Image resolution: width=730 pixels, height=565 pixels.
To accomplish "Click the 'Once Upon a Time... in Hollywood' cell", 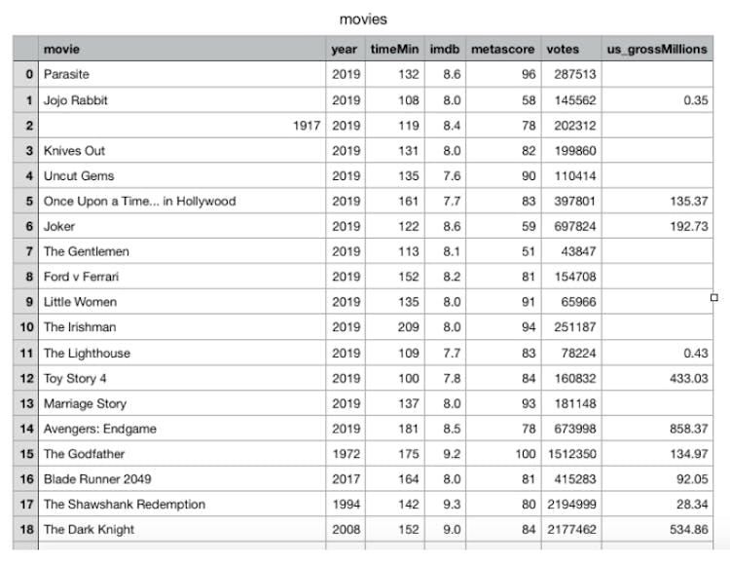I will 139,201.
